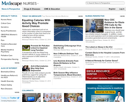Open OB/GYN & Women's Health topic
The width and height of the screenshot is (126, 102).
pos(9,35)
